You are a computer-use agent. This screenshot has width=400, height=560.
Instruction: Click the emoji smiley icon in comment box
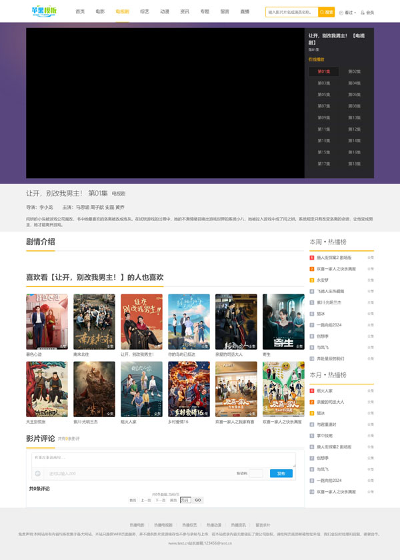(x=37, y=473)
